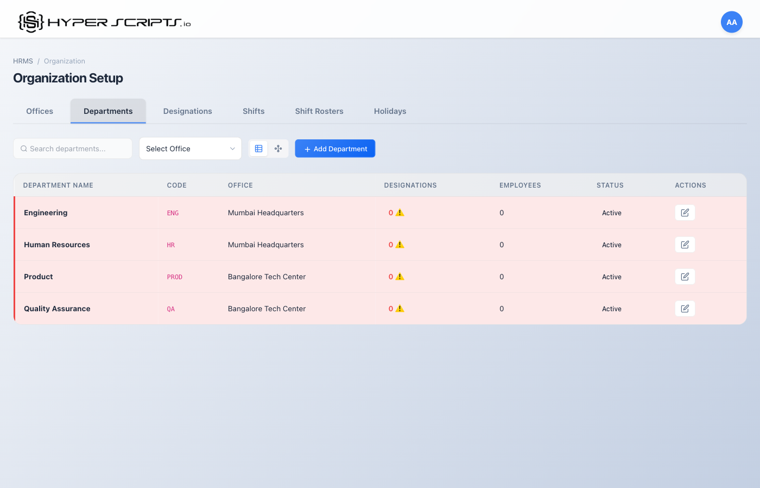Click the search magnifier icon in departments search
This screenshot has height=488, width=760.
[23, 148]
